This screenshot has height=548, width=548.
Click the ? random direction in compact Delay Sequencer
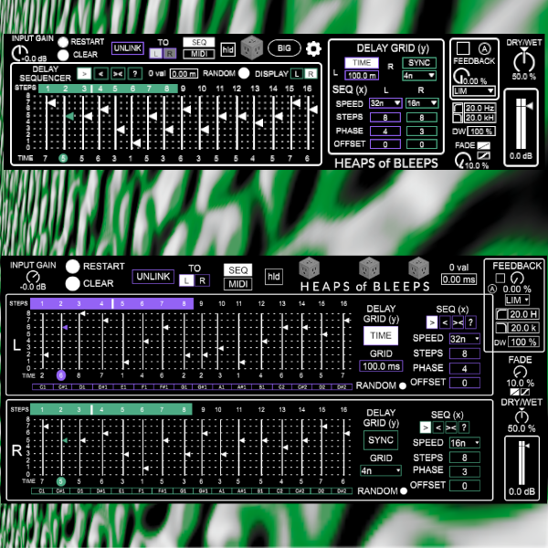(x=135, y=74)
